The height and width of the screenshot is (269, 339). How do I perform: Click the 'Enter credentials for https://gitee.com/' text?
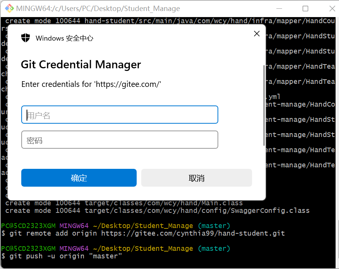(91, 84)
